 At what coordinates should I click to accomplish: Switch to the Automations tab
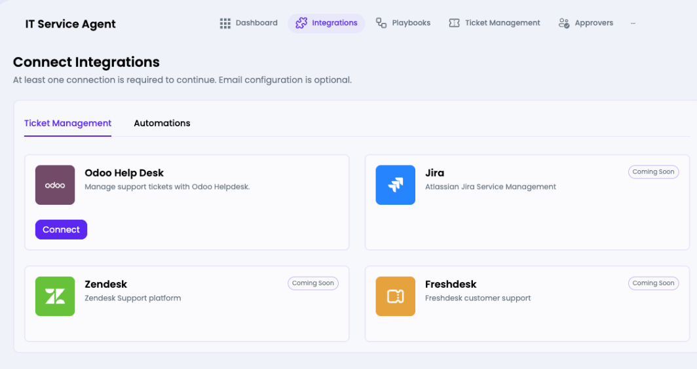[162, 123]
